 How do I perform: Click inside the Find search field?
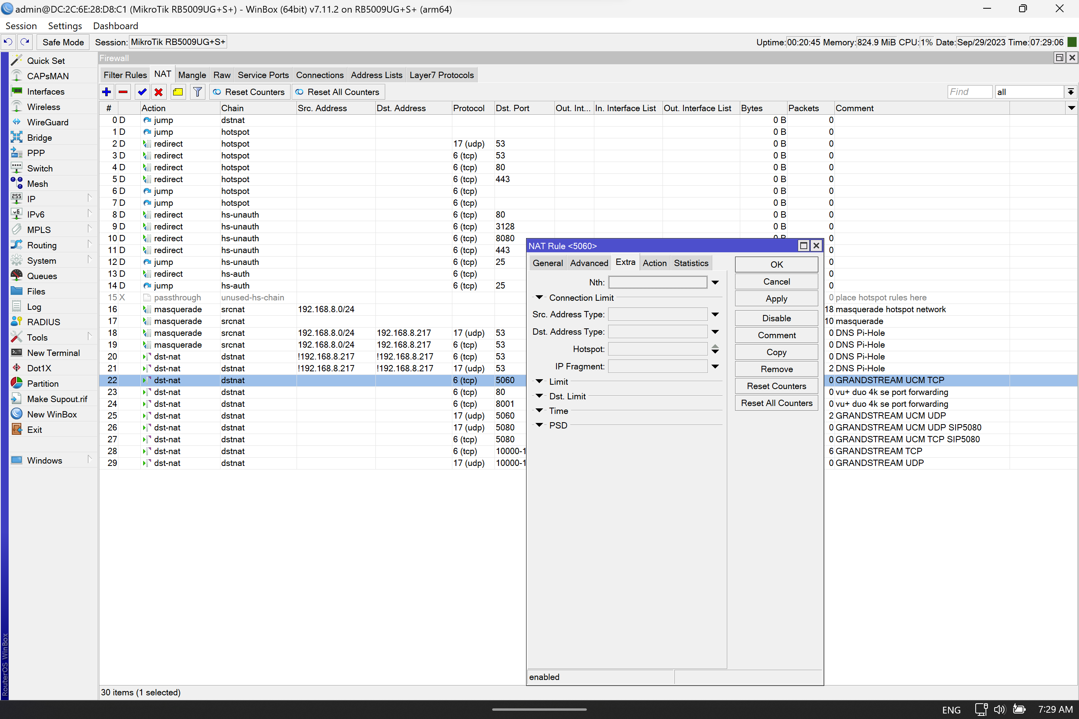pyautogui.click(x=969, y=92)
